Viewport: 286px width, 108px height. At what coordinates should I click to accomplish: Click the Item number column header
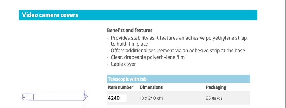(121, 87)
